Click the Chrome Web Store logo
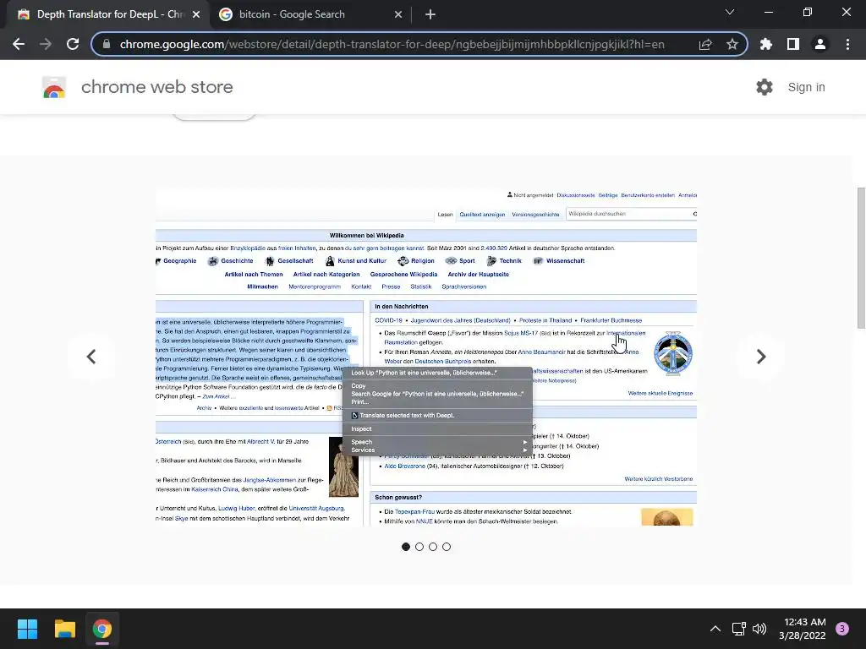The width and height of the screenshot is (866, 649). (54, 87)
